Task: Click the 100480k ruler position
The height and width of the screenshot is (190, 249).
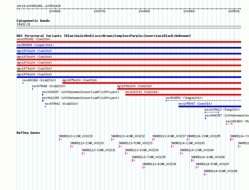Action: click(145, 11)
